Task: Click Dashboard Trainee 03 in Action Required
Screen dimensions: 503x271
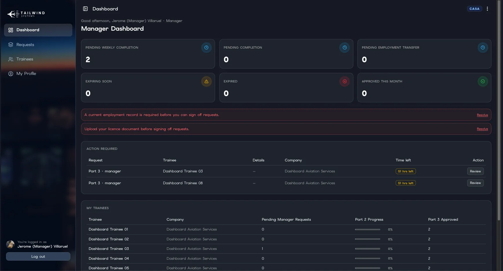Action: click(x=183, y=171)
